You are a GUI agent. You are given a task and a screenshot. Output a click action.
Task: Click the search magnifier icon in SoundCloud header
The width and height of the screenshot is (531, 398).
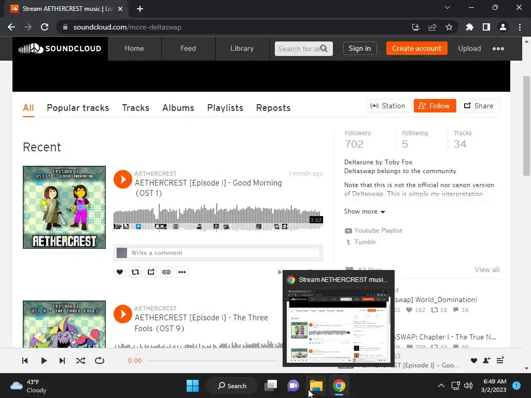[x=324, y=48]
